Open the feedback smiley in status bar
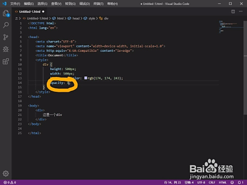The image size is (247, 185). pyautogui.click(x=232, y=183)
